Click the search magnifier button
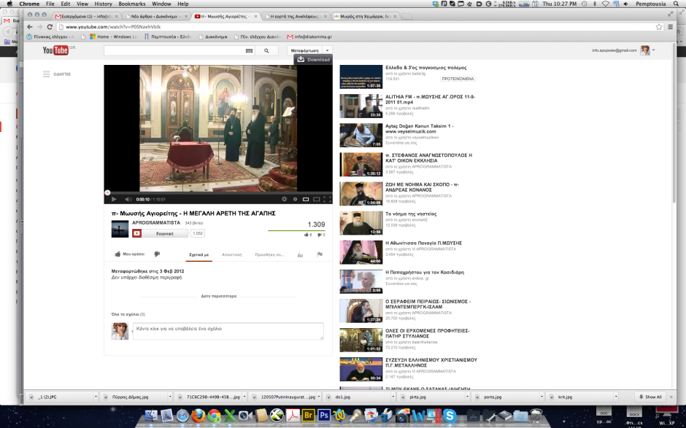The width and height of the screenshot is (686, 428). pyautogui.click(x=266, y=51)
